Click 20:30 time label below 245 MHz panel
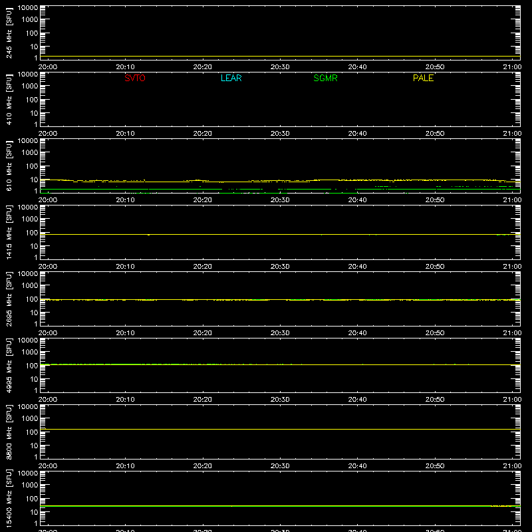 [x=280, y=67]
